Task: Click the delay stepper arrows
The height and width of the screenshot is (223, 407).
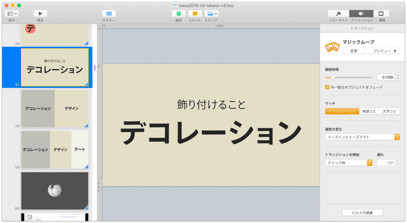Action: coord(398,163)
